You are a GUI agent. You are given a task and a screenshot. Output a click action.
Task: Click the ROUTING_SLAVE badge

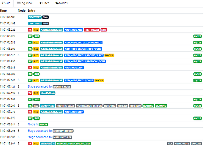(x=65, y=106)
